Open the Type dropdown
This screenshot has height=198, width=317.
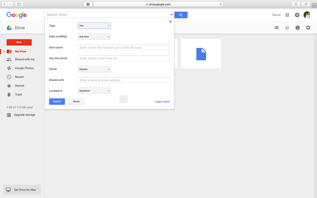pyautogui.click(x=94, y=26)
